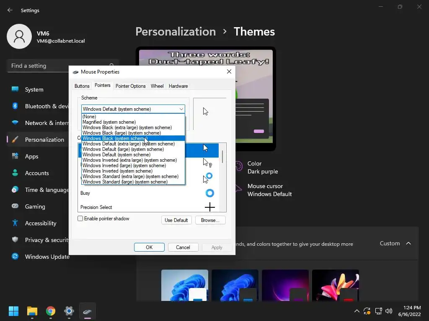Close the Mouse Properties dialog
Viewport: 429px width, 321px height.
pyautogui.click(x=229, y=71)
